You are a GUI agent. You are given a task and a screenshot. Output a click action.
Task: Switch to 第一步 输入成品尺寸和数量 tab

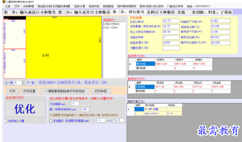click(30, 12)
